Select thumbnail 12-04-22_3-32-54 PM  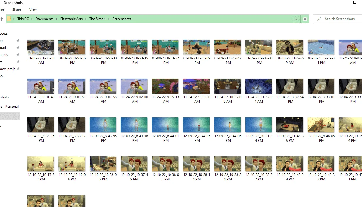290,86
